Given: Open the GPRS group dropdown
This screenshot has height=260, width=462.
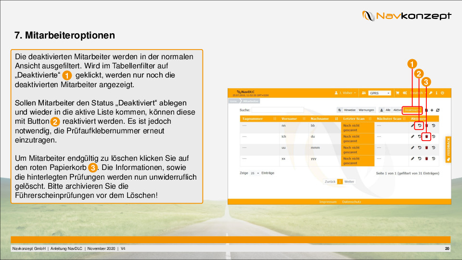Looking at the screenshot, I should (380, 93).
